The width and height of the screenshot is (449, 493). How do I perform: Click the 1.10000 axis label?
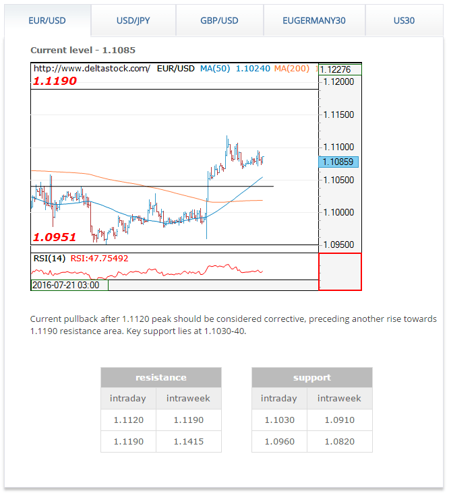(x=338, y=213)
